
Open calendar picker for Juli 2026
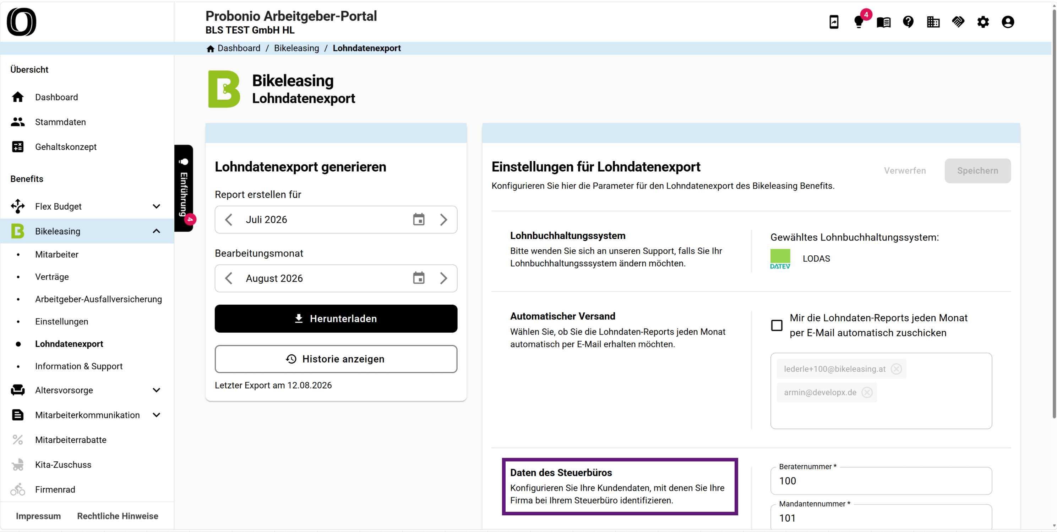(419, 219)
